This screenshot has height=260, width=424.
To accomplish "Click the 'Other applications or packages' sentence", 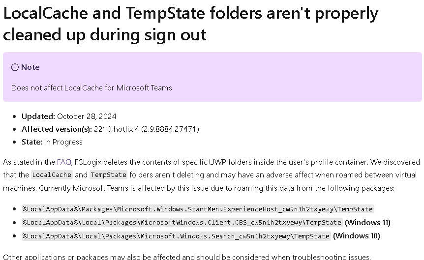I will (x=187, y=257).
